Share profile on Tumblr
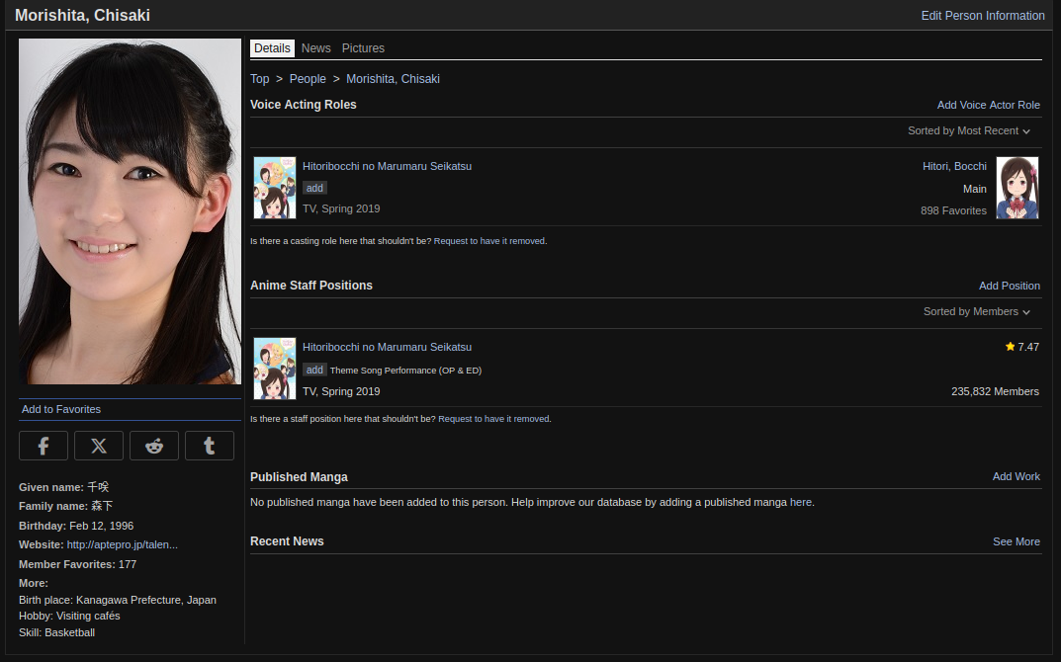The width and height of the screenshot is (1061, 662). click(x=210, y=446)
